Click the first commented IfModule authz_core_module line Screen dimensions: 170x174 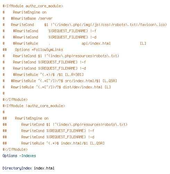33,6
